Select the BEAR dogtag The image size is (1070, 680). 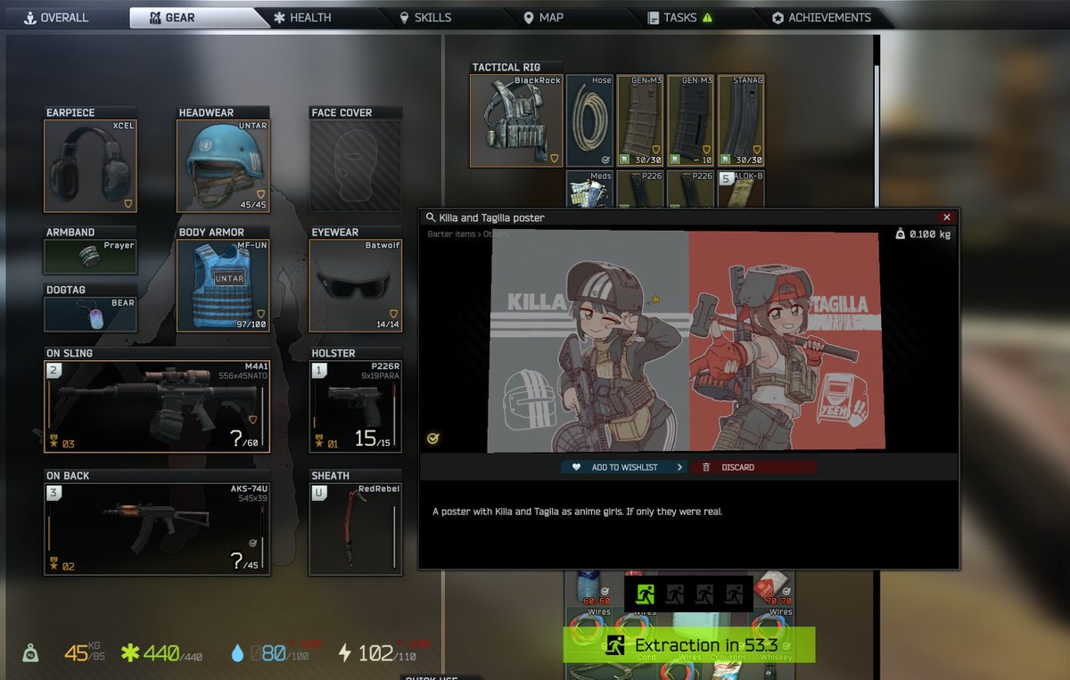(91, 314)
